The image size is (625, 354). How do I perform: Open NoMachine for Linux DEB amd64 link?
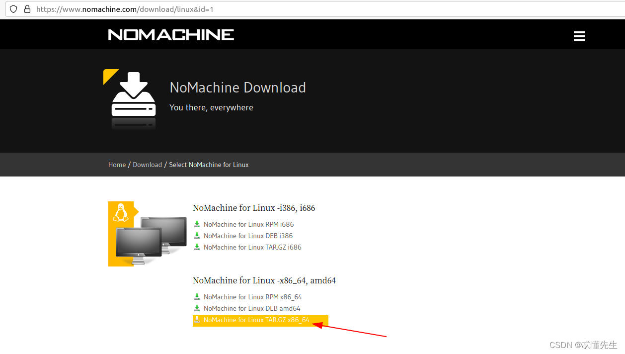[x=252, y=308]
